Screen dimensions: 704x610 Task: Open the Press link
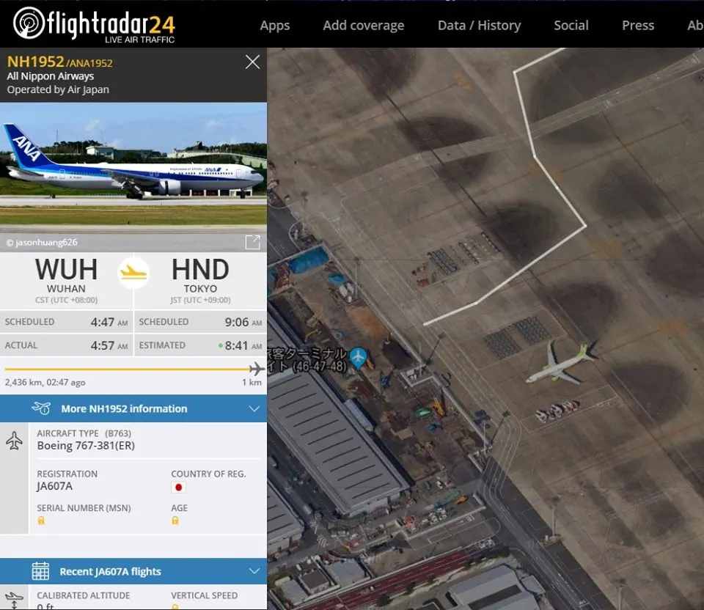638,26
